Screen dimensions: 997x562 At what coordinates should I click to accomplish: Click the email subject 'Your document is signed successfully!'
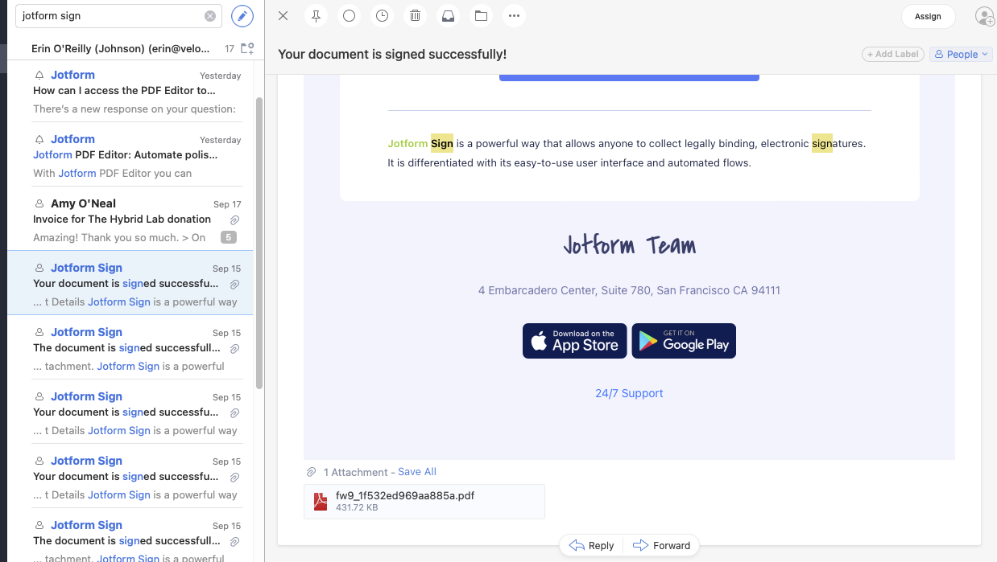pos(392,54)
